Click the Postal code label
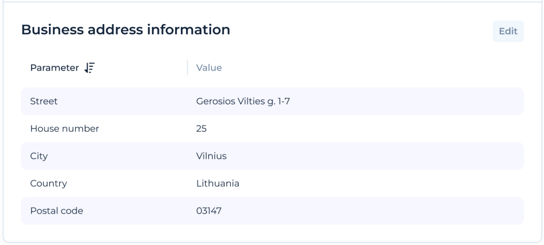The height and width of the screenshot is (245, 544). (56, 211)
